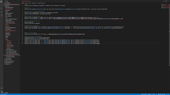Viewport: 170px width, 95px height.
Task: Open the Accounts icon in the activity bar
Action: [2, 88]
